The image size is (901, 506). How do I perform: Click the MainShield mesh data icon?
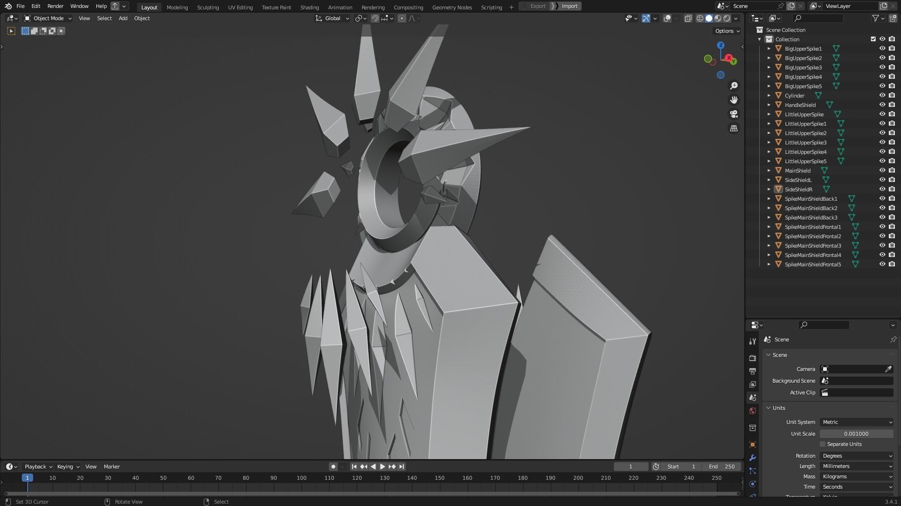[824, 170]
